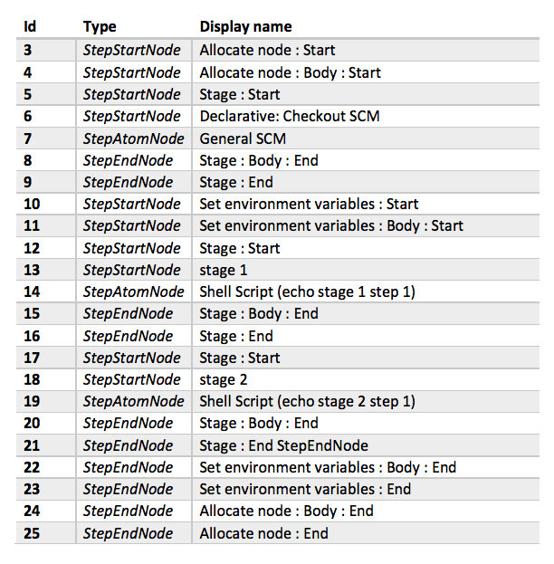The image size is (554, 564).
Task: Select row with Id 3
Action: tap(277, 50)
